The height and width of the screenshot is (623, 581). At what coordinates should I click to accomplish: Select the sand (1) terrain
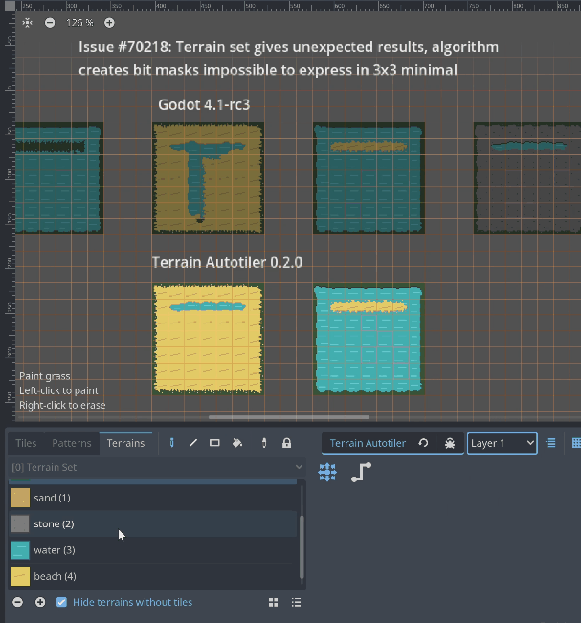(152, 498)
